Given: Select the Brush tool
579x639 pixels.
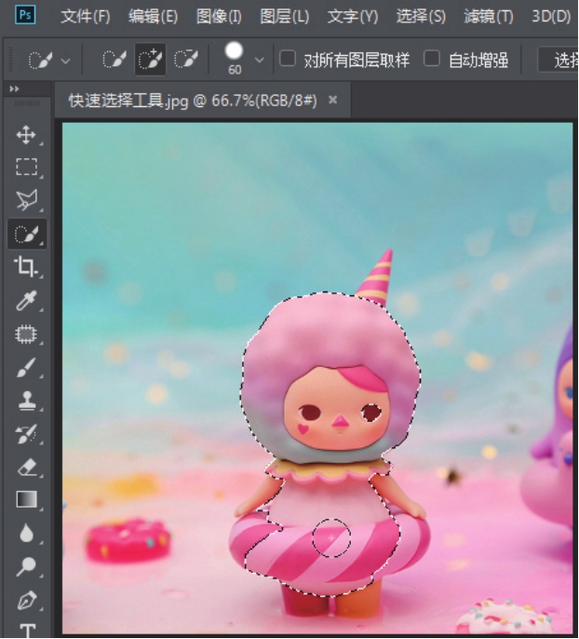Looking at the screenshot, I should (26, 368).
